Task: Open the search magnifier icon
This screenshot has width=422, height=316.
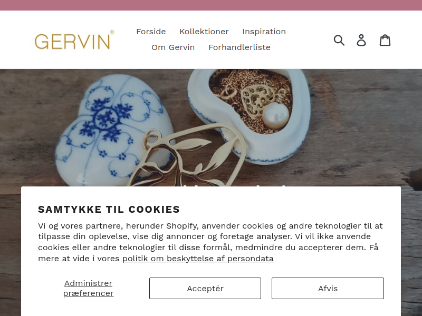Action: click(x=339, y=41)
